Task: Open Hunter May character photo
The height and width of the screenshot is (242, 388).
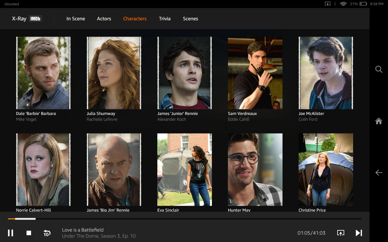Action: pos(255,170)
